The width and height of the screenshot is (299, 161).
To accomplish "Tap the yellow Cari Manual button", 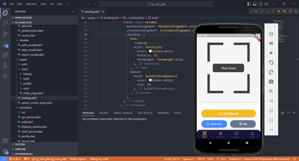I will tap(228, 113).
